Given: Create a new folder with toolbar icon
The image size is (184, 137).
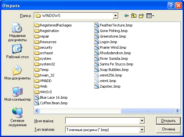Looking at the screenshot, I should click(141, 16).
